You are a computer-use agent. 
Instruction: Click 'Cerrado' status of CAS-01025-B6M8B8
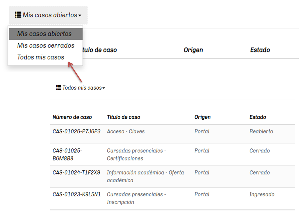click(x=260, y=151)
